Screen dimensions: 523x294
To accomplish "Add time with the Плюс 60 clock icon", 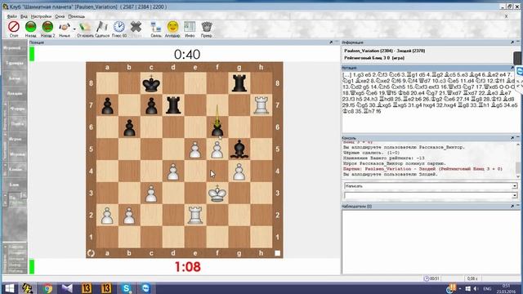I will click(x=118, y=27).
